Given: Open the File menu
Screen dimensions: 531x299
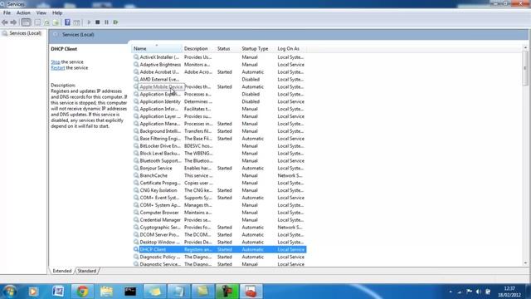Looking at the screenshot, I should (x=7, y=13).
